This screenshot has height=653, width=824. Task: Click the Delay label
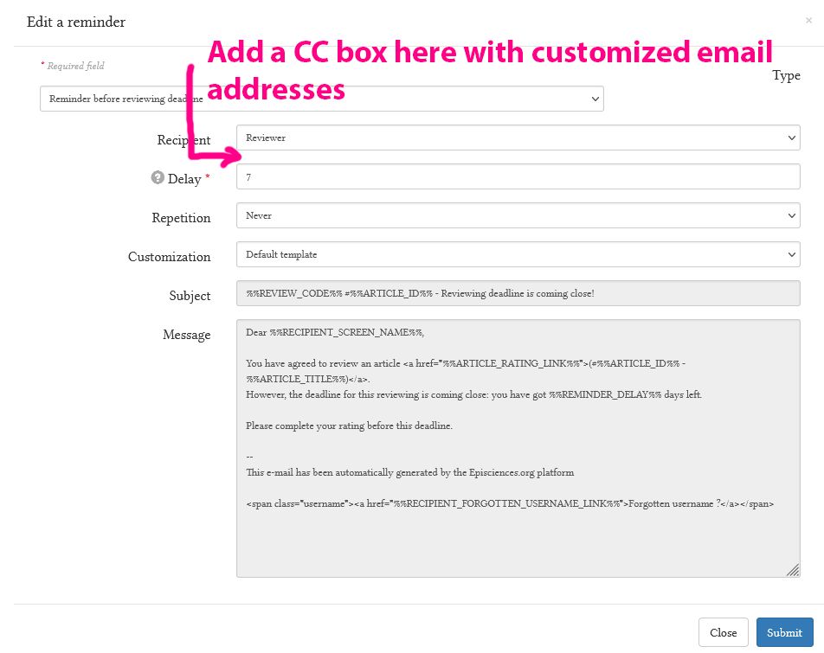(184, 179)
